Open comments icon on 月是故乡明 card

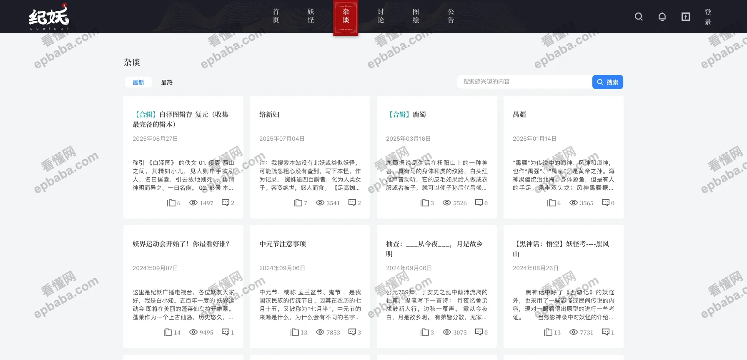click(x=479, y=332)
